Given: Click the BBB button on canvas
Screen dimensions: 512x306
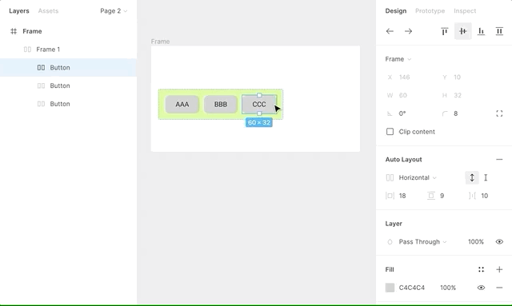Looking at the screenshot, I should [221, 105].
